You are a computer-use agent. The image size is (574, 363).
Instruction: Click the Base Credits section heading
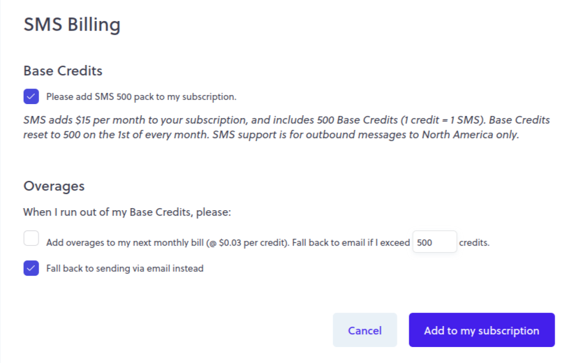(x=63, y=71)
